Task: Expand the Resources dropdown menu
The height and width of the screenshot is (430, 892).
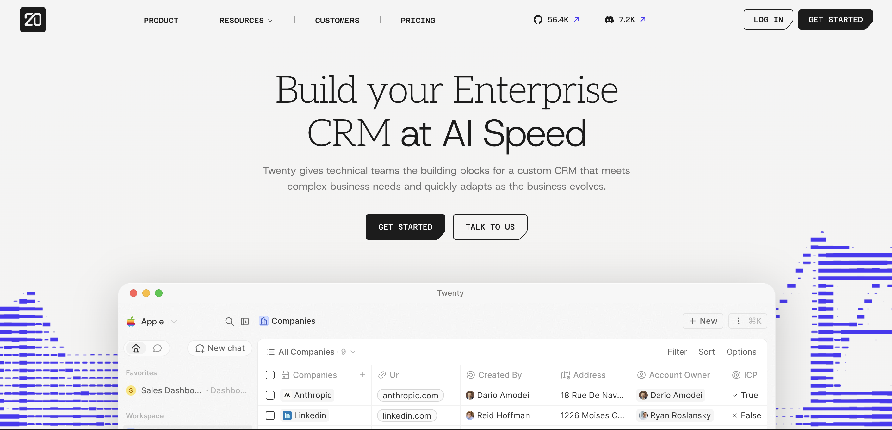Action: pyautogui.click(x=246, y=21)
